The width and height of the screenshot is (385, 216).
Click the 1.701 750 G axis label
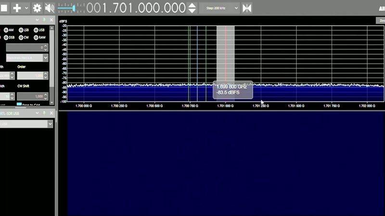(x=332, y=106)
